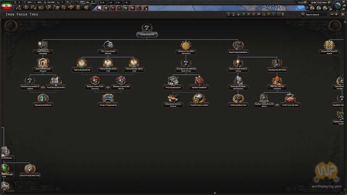Zoom out the focus tree with minus
This screenshot has height=195, width=347.
[332, 14]
